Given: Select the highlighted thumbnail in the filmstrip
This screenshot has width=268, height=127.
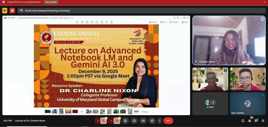Looking at the screenshot, I should [x=68, y=111].
